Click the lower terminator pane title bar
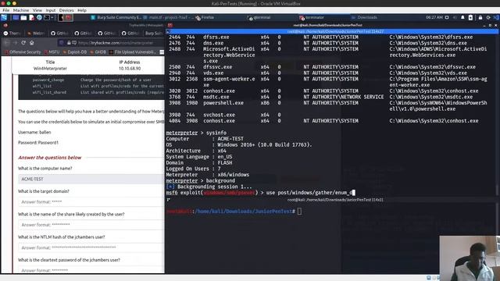 [x=331, y=200]
